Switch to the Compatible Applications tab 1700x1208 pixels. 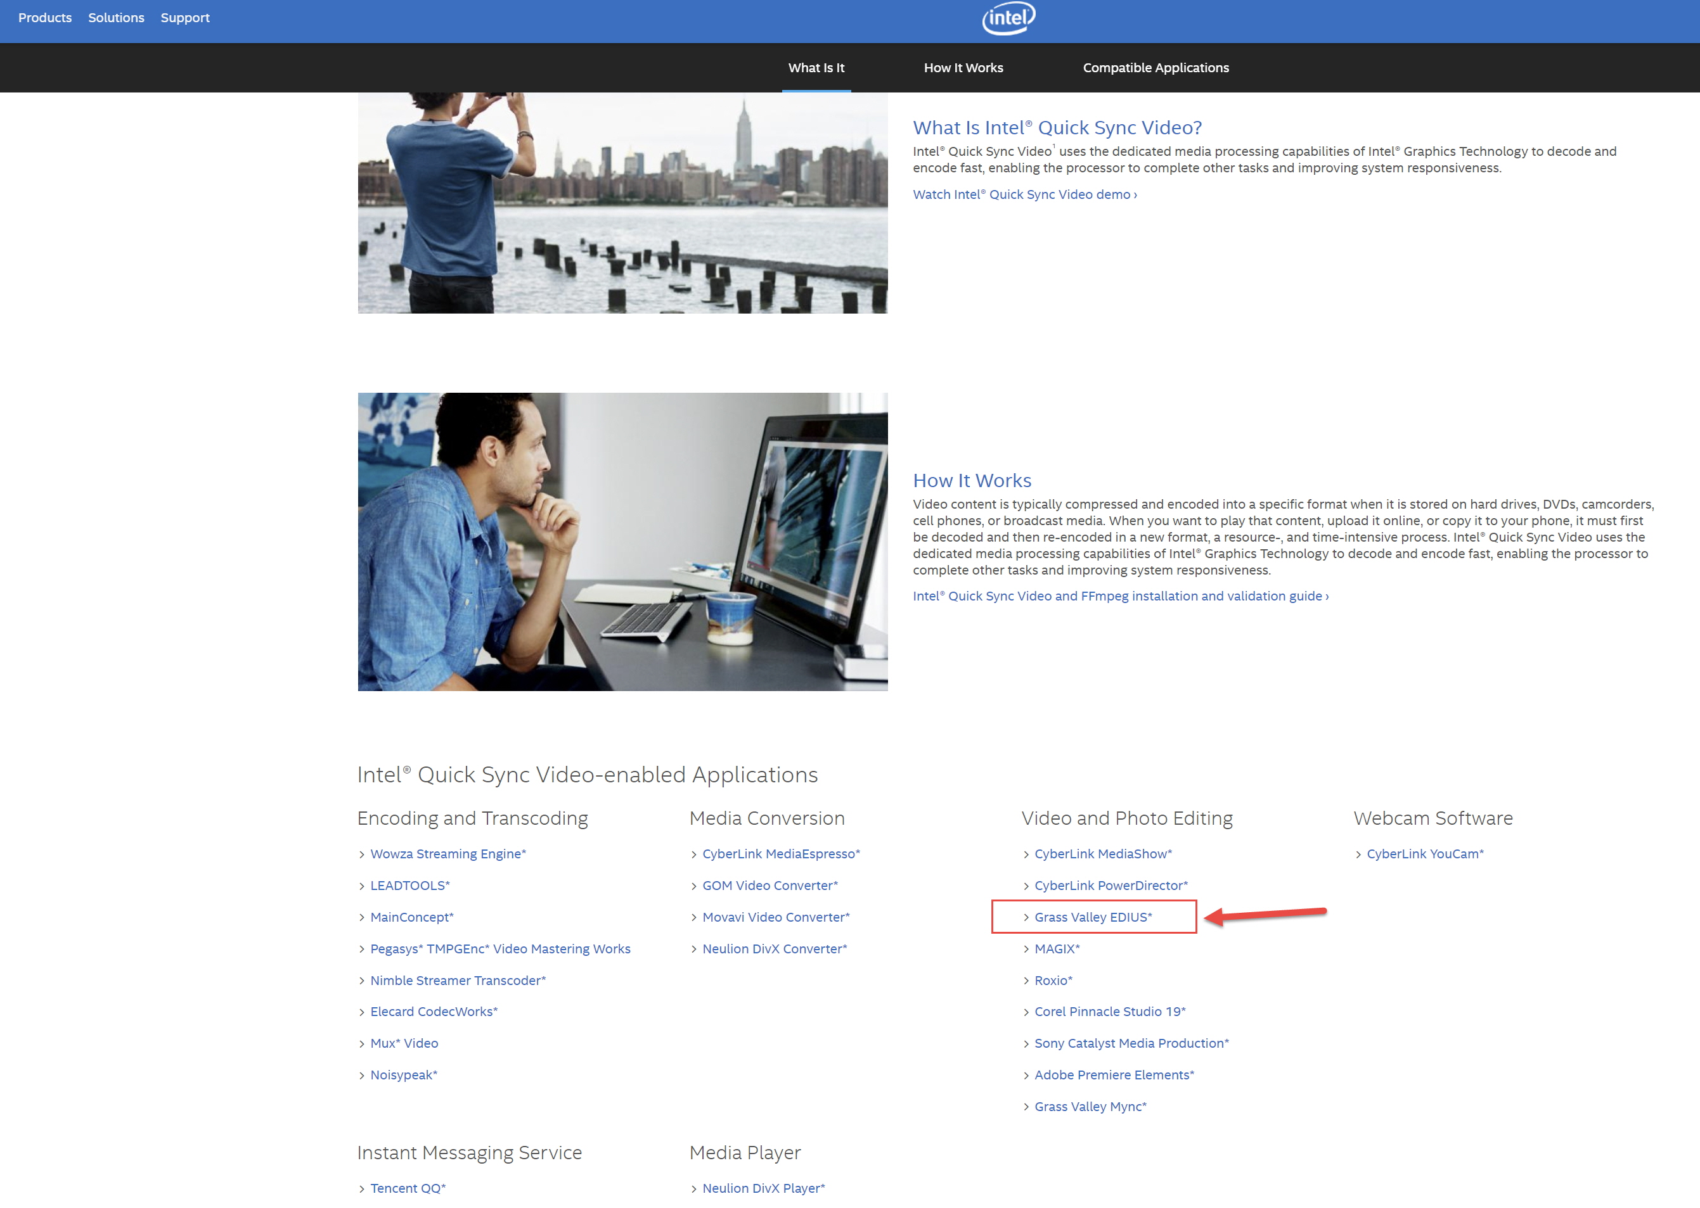click(x=1156, y=67)
